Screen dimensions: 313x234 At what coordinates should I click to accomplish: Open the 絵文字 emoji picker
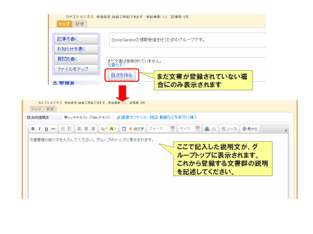[x=136, y=129]
